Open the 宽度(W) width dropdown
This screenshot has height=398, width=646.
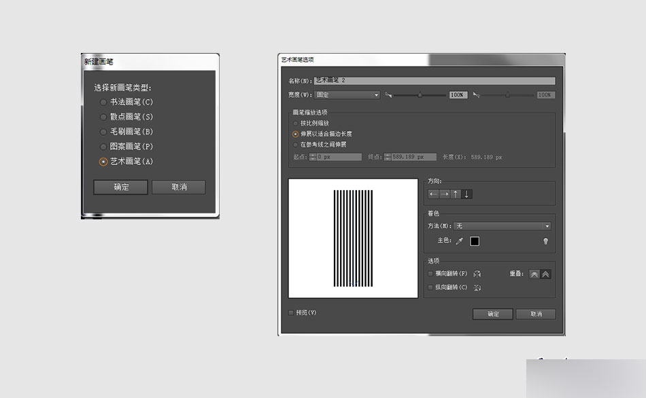347,95
